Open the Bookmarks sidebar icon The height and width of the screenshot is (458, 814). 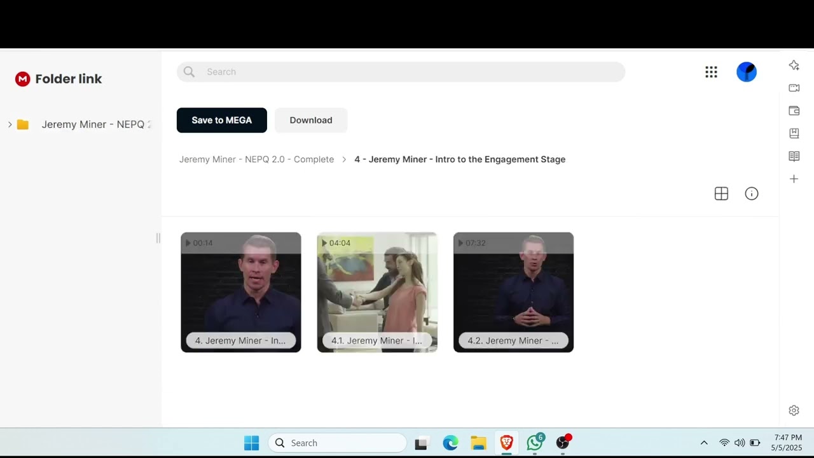pyautogui.click(x=794, y=134)
